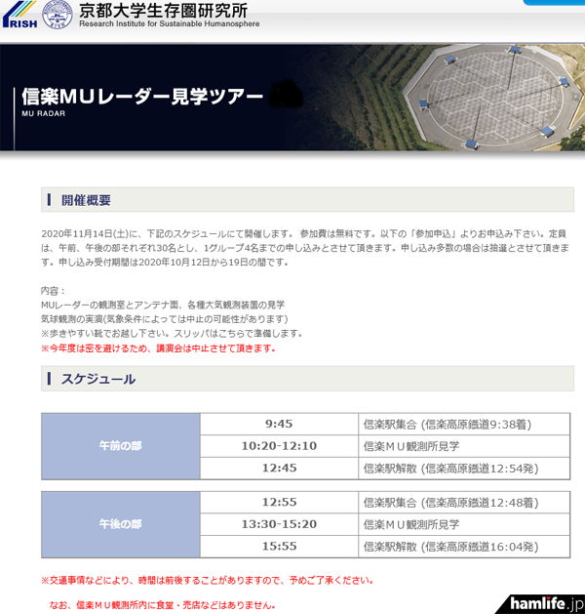Click the 9:45 time cell
This screenshot has width=585, height=614.
tap(279, 424)
